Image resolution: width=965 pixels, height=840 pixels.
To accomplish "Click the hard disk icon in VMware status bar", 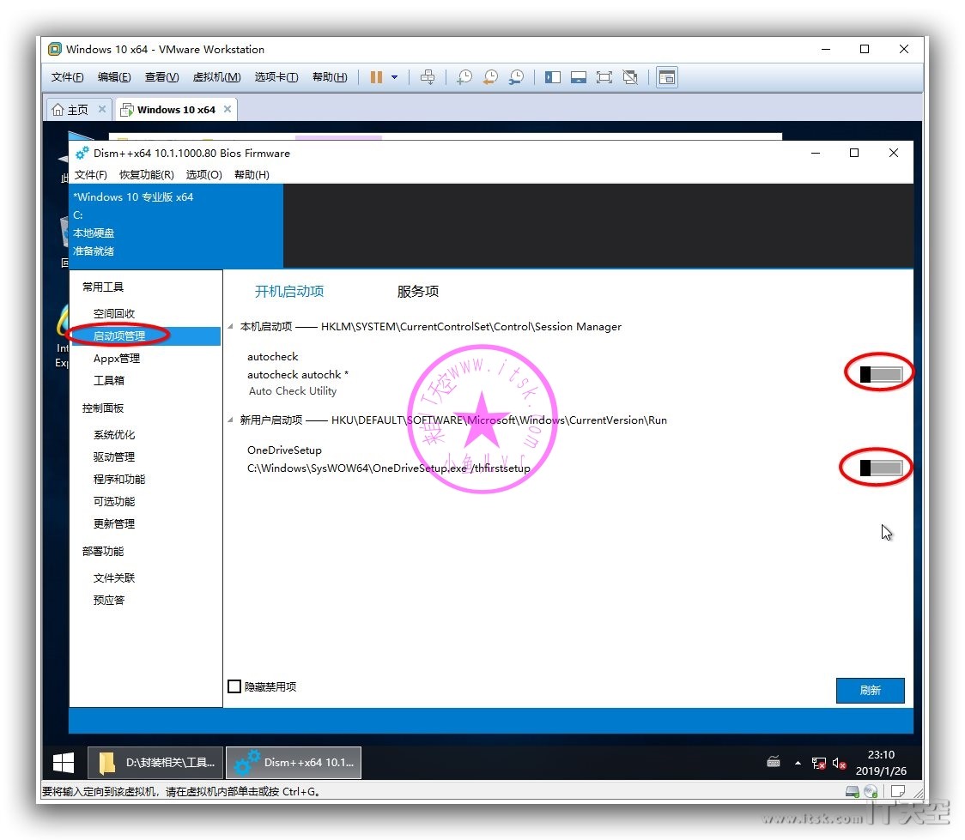I will tap(853, 791).
